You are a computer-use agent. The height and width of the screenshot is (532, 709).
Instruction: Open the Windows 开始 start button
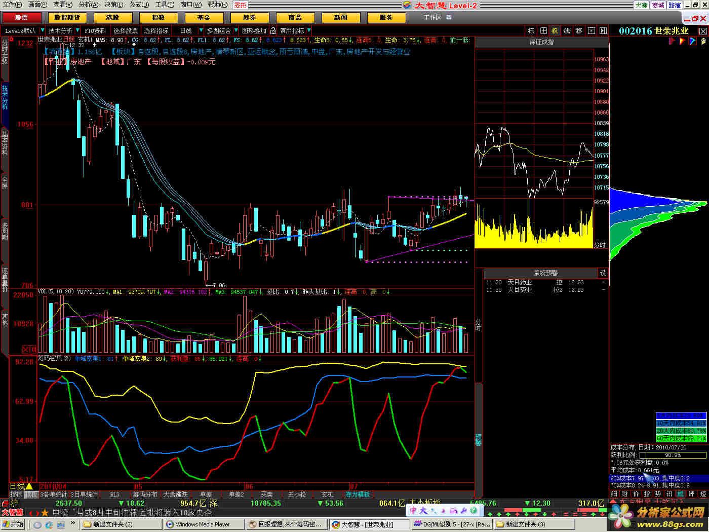pyautogui.click(x=13, y=524)
